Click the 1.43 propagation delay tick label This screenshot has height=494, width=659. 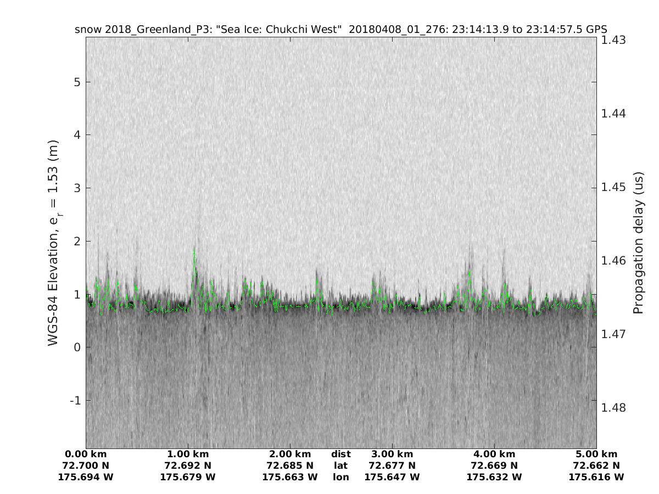pyautogui.click(x=613, y=40)
